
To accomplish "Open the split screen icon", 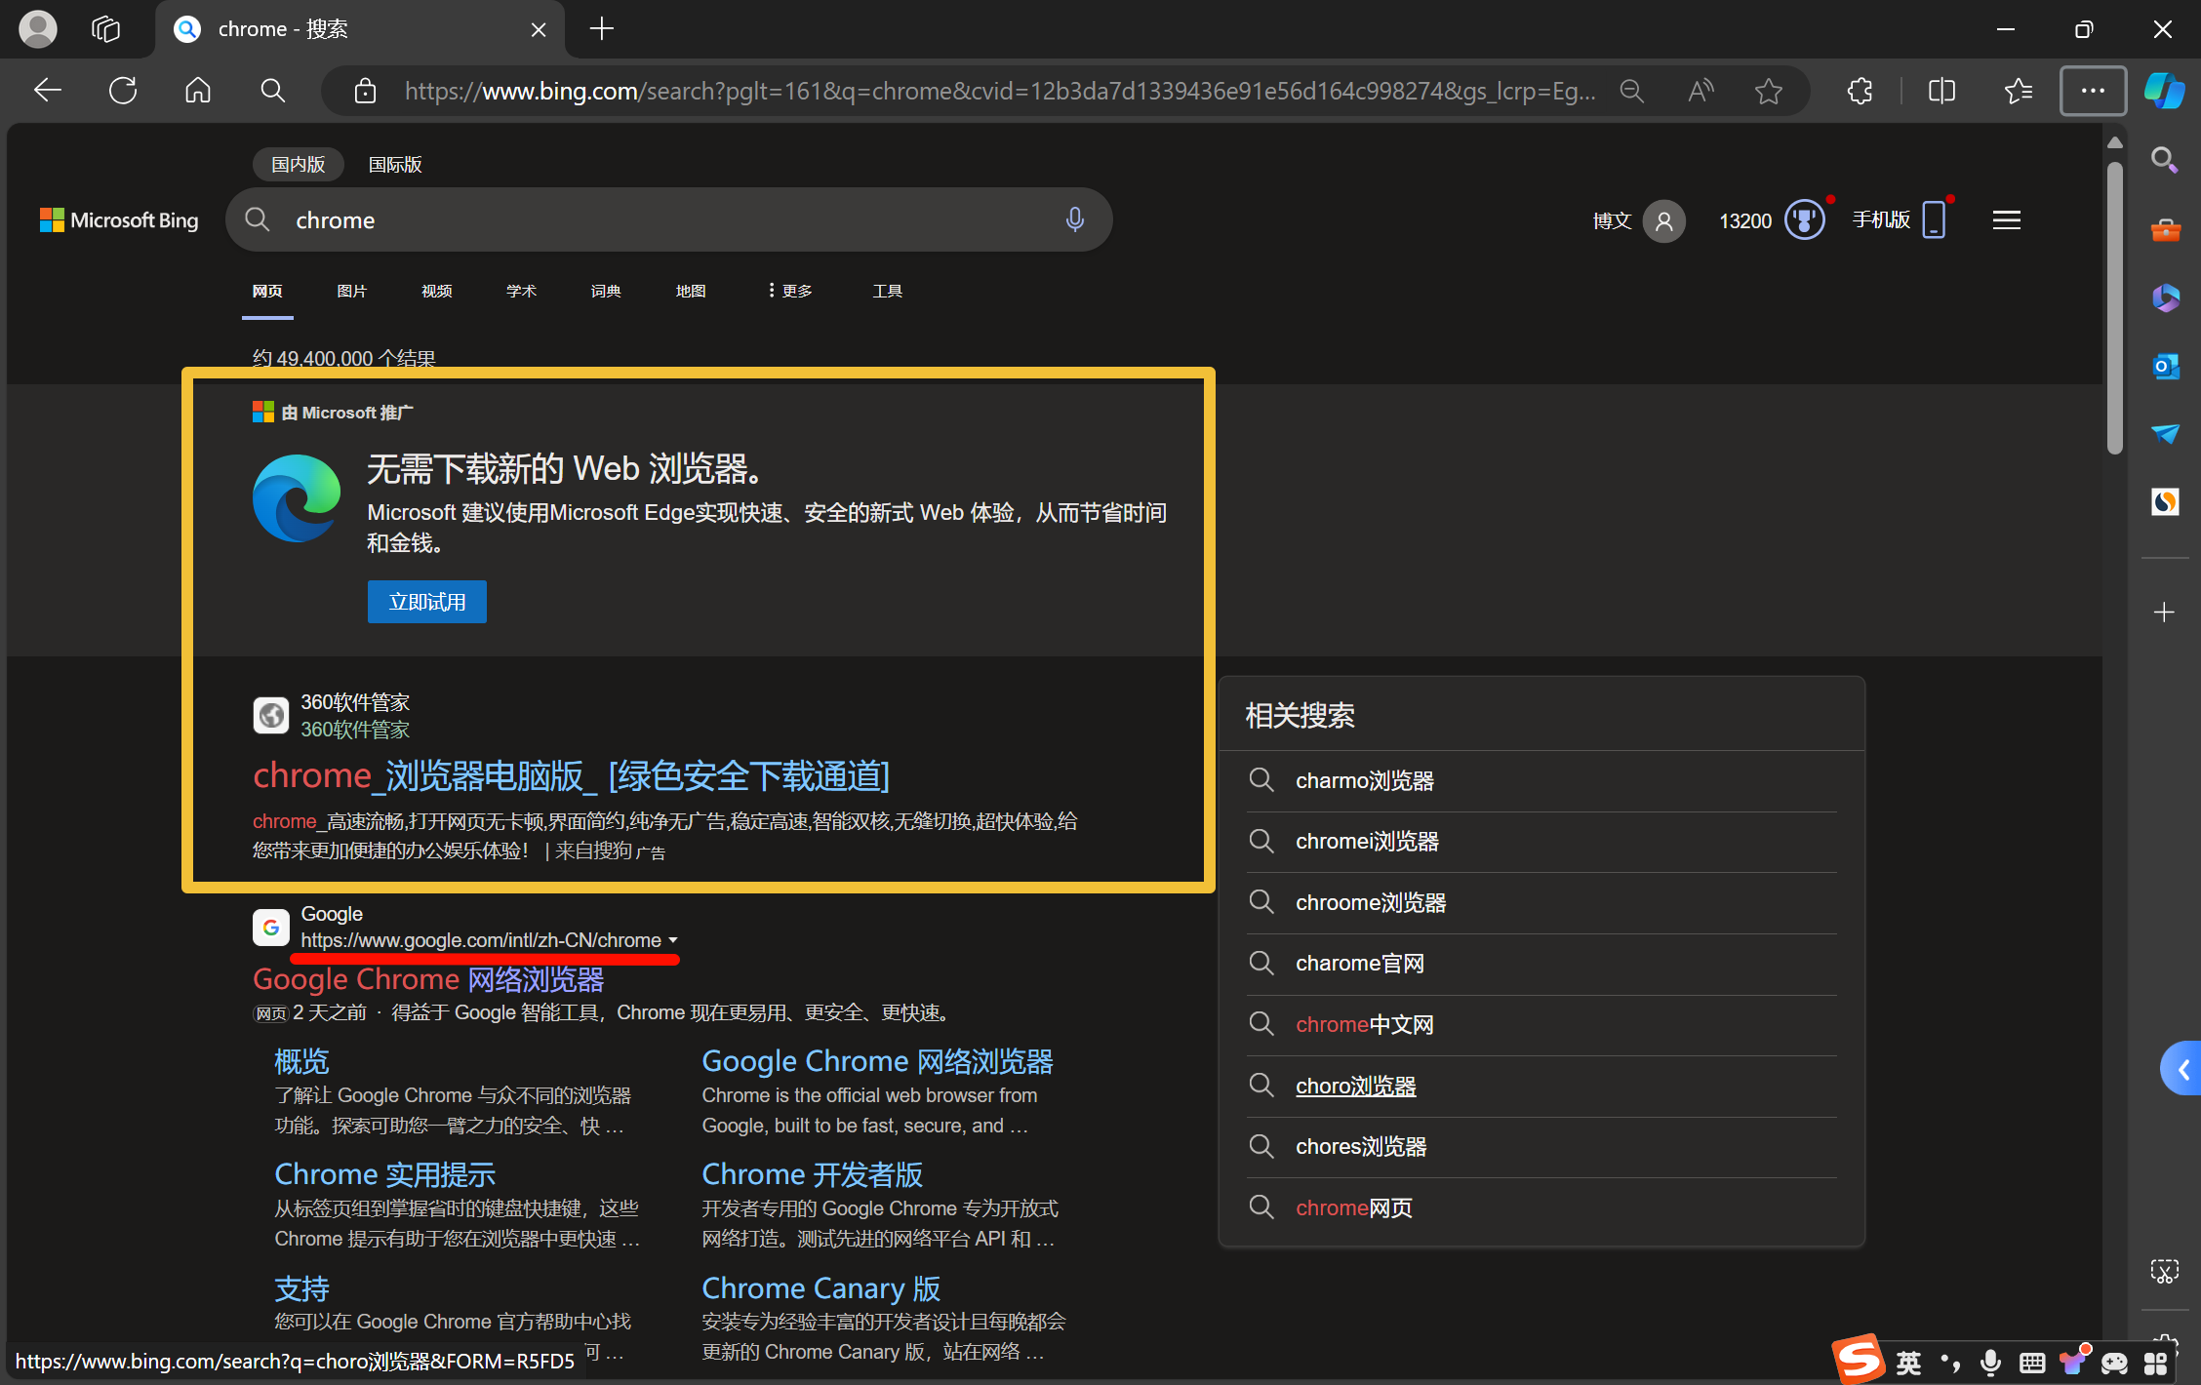I will [x=1941, y=91].
